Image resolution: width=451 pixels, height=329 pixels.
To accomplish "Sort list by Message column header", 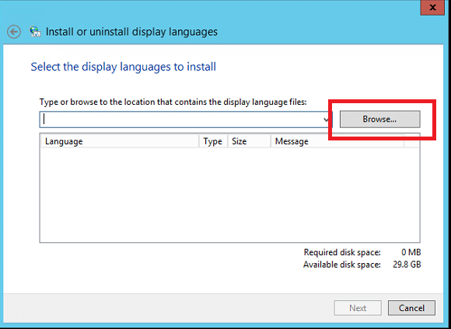I will pos(337,141).
